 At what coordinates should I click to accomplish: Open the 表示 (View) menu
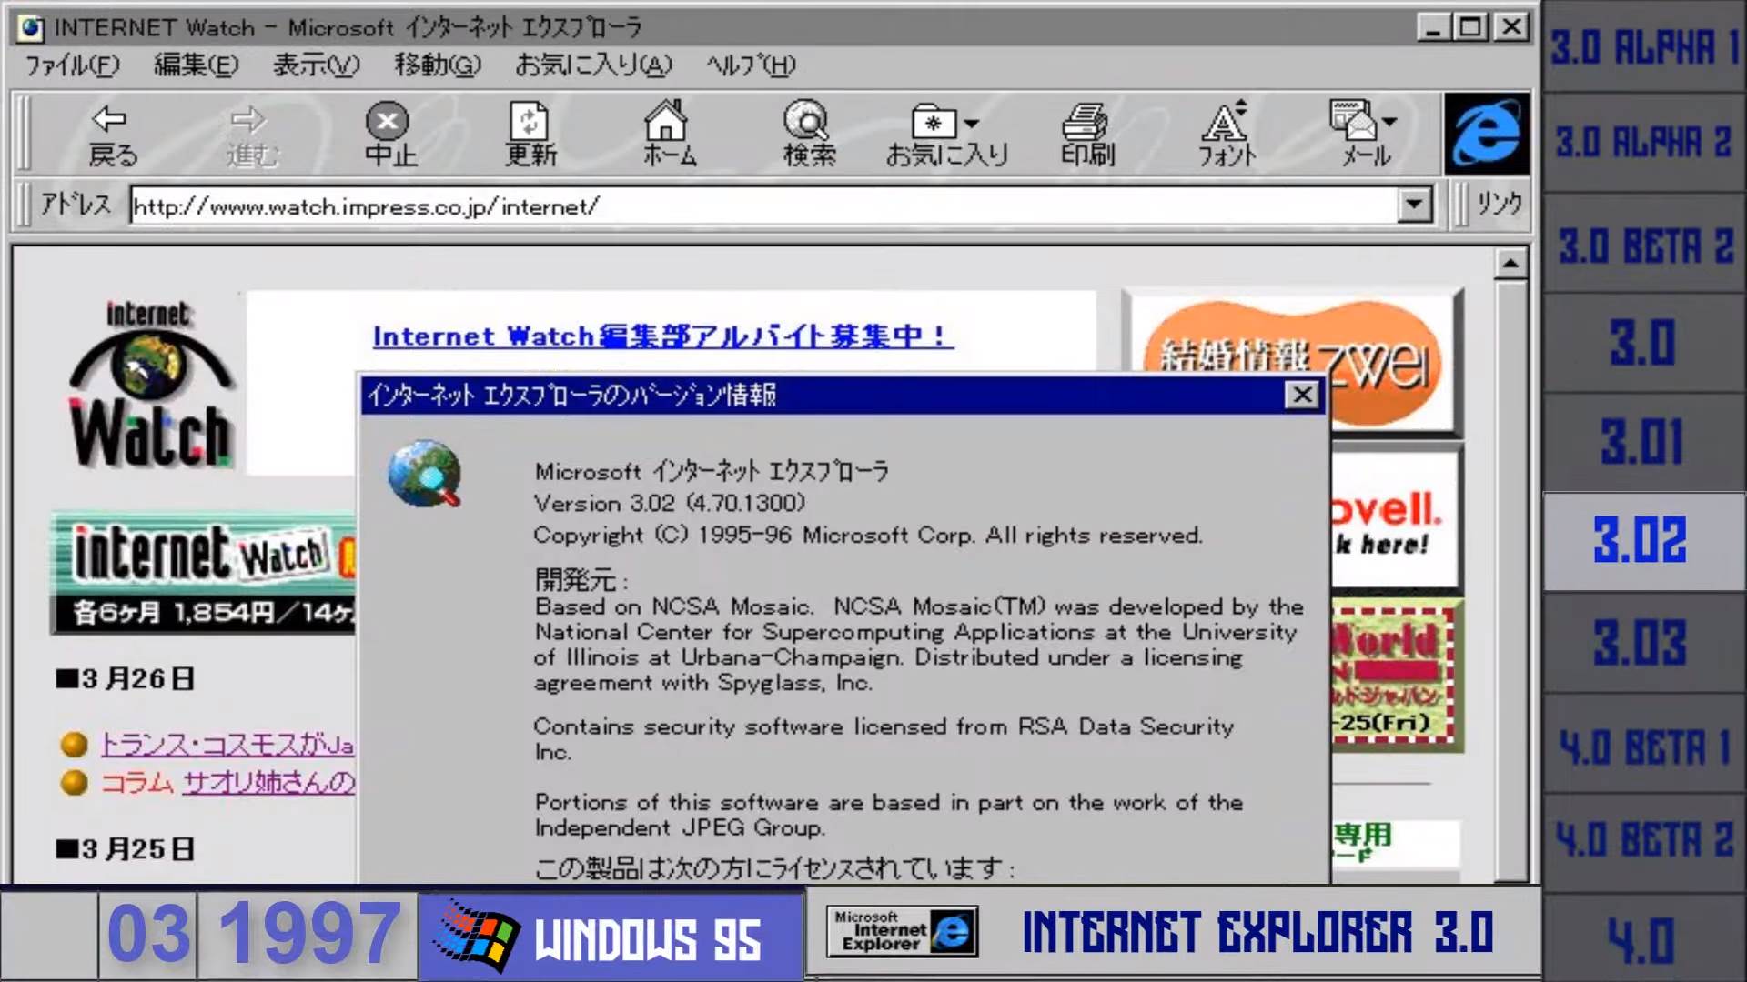coord(313,65)
